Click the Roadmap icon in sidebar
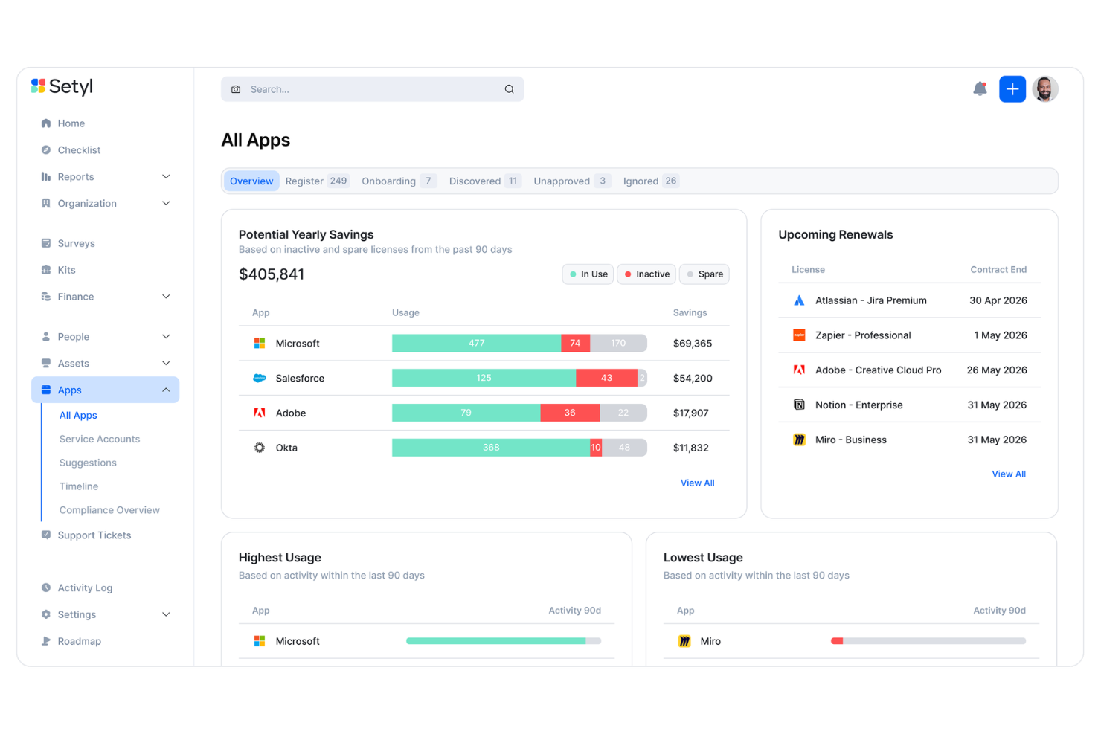Screen dimensions: 1101x734 click(46, 641)
